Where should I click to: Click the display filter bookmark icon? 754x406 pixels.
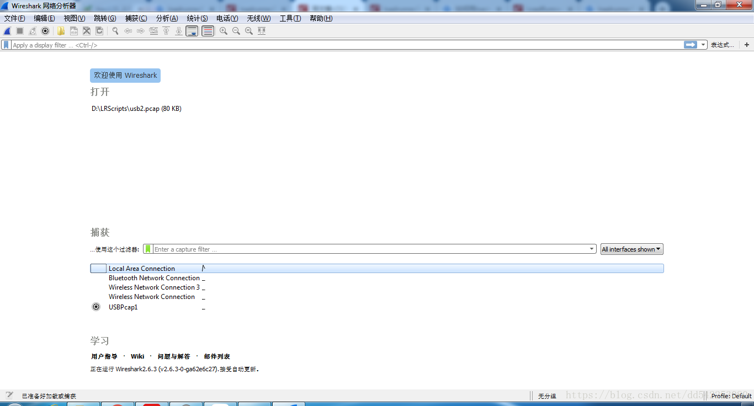coord(6,45)
